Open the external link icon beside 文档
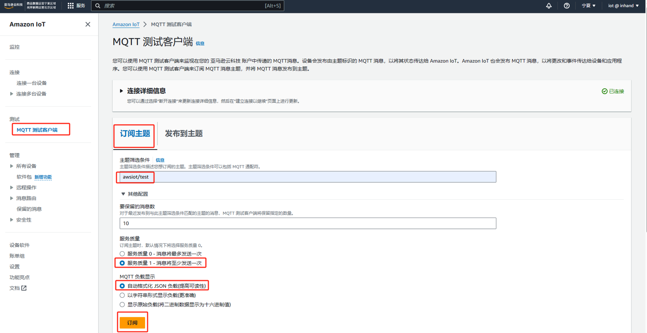 (x=24, y=288)
